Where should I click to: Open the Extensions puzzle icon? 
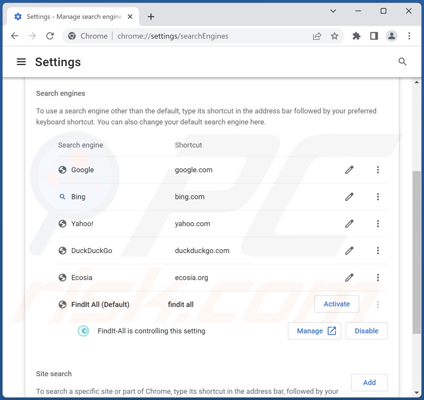pyautogui.click(x=356, y=36)
